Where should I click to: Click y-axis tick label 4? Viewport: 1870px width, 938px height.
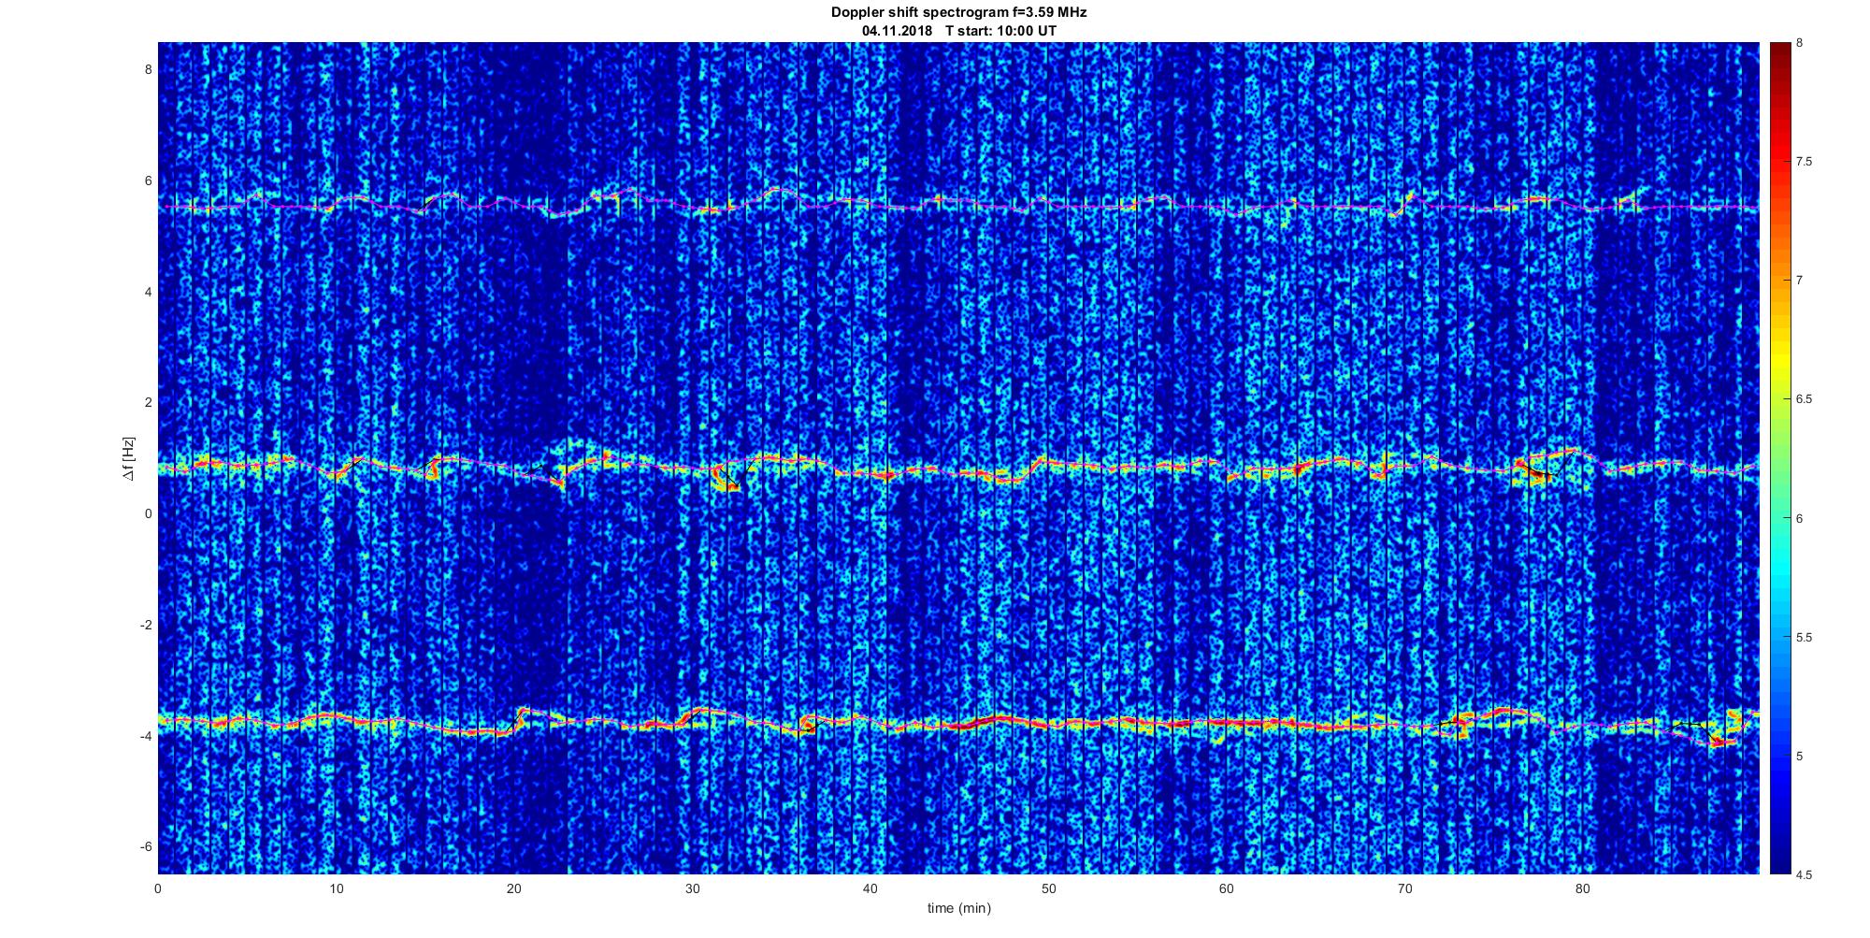point(148,292)
